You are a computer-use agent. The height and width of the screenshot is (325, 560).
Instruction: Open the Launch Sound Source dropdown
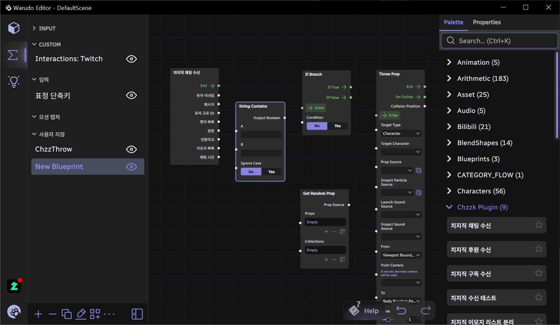[401, 215]
